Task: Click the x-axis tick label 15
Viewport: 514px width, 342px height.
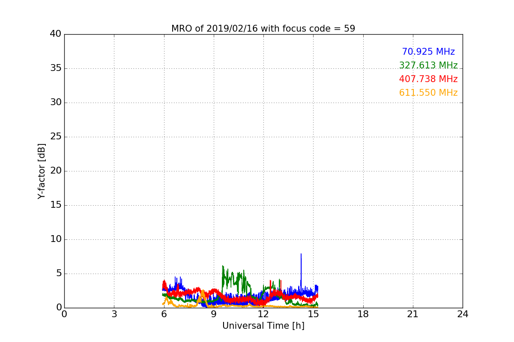Action: (x=313, y=315)
